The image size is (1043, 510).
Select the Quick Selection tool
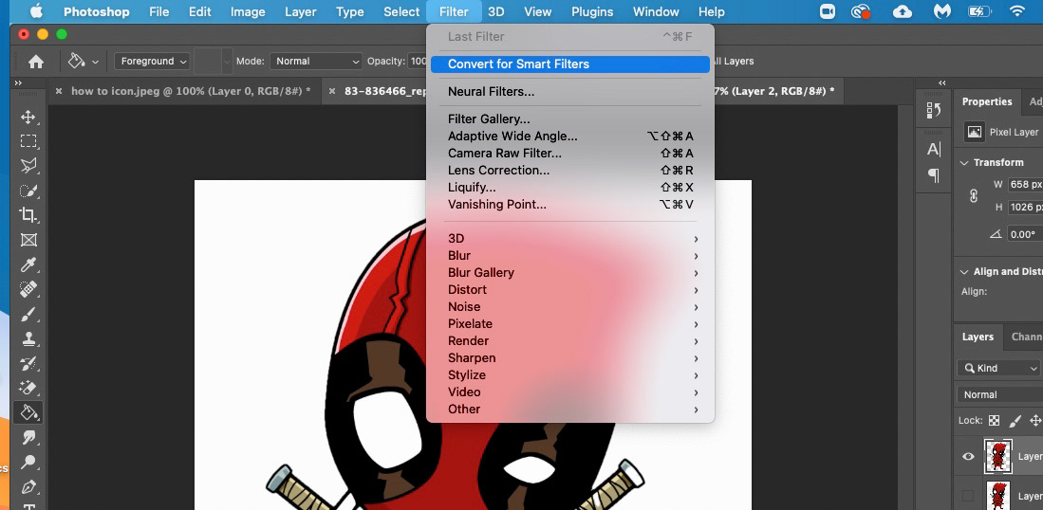28,191
